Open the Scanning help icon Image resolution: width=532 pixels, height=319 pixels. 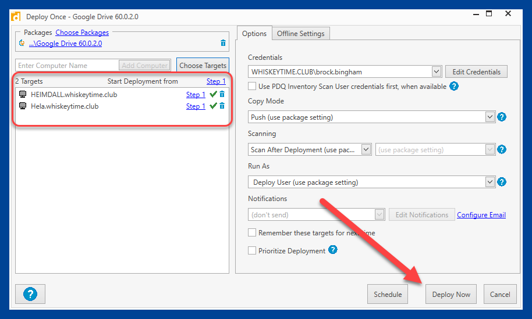(x=502, y=149)
